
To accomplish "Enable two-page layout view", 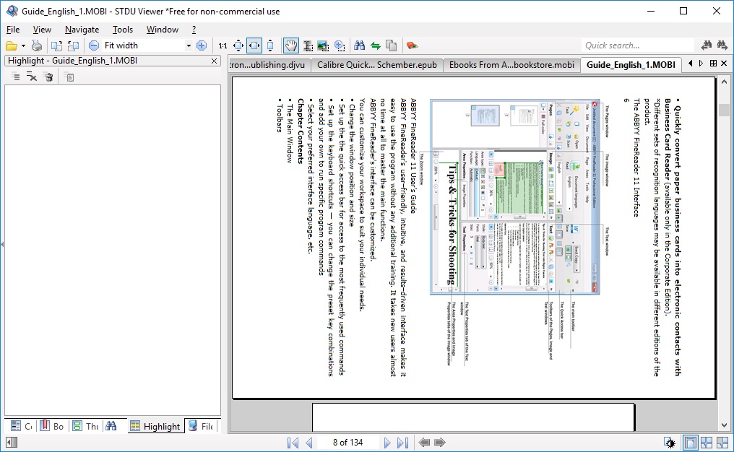I will [x=707, y=441].
